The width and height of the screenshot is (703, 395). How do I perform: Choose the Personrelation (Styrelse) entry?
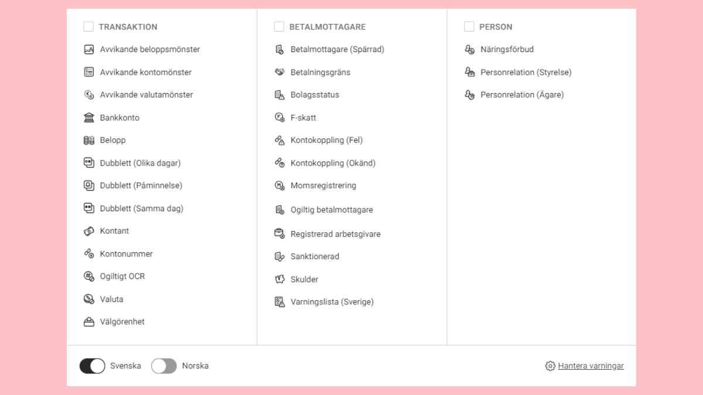pyautogui.click(x=518, y=73)
